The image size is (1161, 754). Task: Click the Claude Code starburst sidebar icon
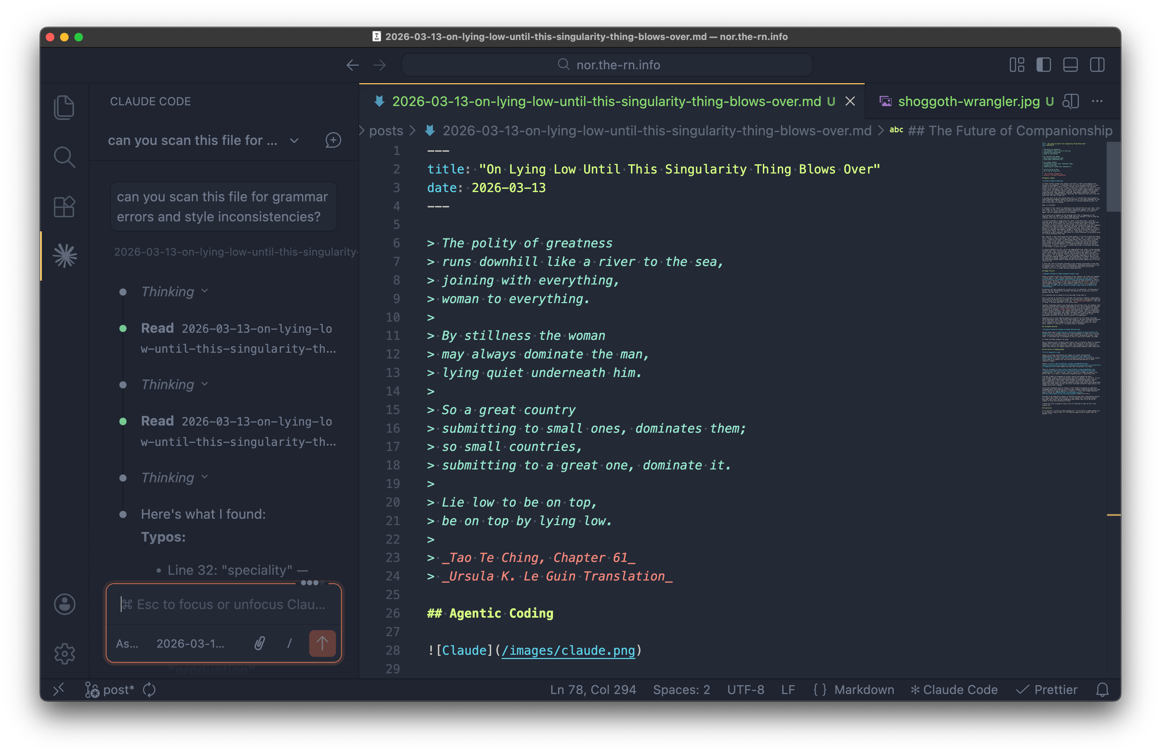(x=65, y=256)
